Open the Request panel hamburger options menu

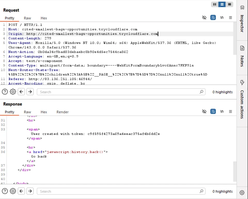pyautogui.click(x=230, y=18)
